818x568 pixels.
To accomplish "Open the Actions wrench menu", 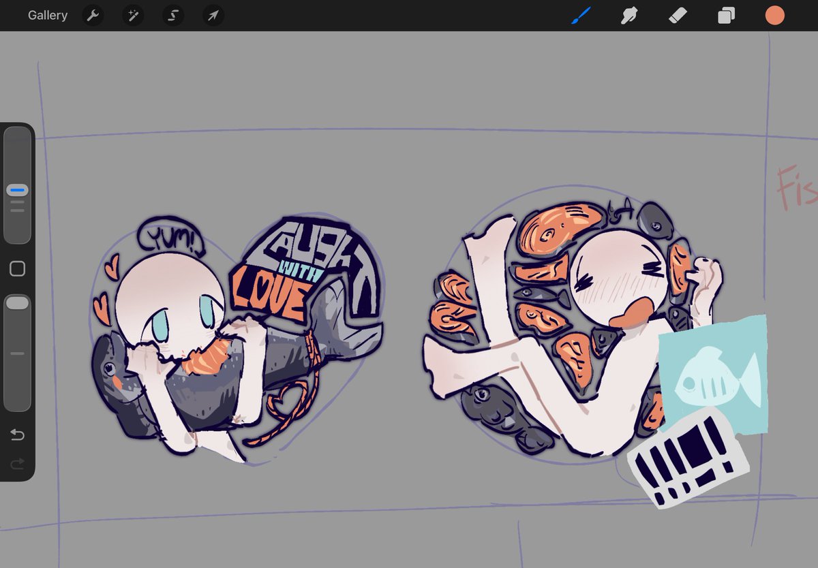I will coord(93,16).
